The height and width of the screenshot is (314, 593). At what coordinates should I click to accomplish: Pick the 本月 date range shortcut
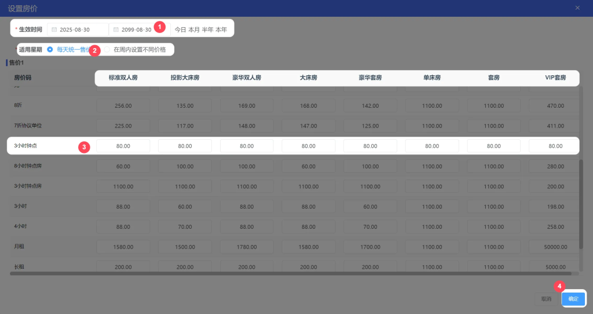pyautogui.click(x=194, y=30)
